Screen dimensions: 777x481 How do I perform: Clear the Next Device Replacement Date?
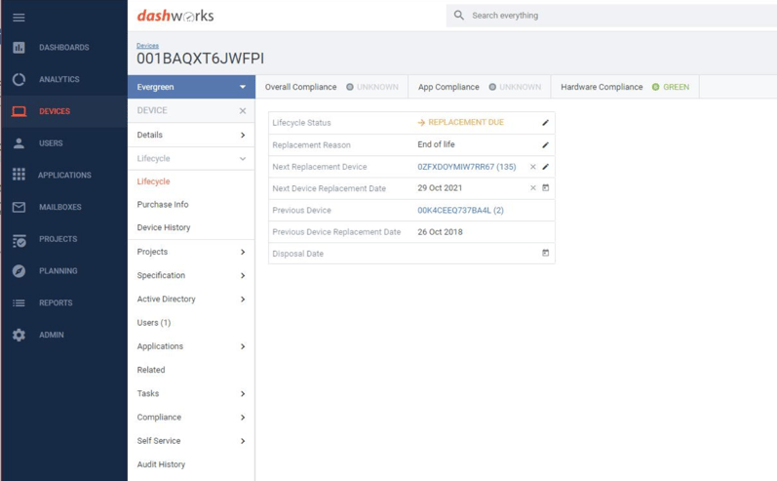tap(532, 188)
